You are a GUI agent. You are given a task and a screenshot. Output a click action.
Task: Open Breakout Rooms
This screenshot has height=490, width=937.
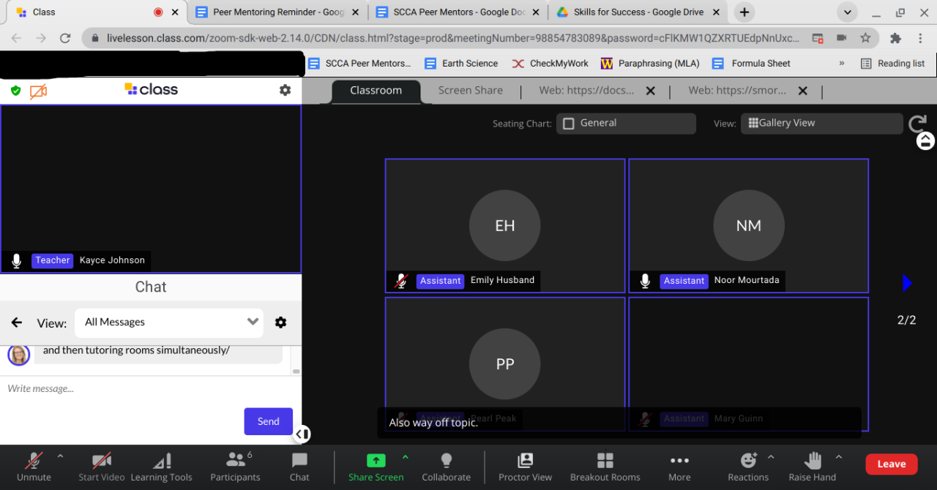click(x=605, y=467)
